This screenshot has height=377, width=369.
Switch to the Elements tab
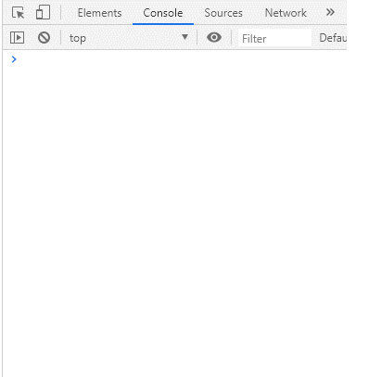point(99,13)
